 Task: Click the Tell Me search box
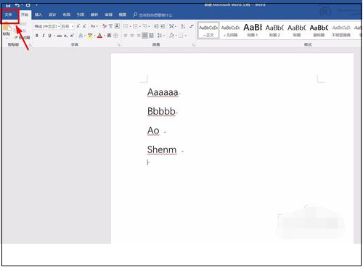(153, 15)
